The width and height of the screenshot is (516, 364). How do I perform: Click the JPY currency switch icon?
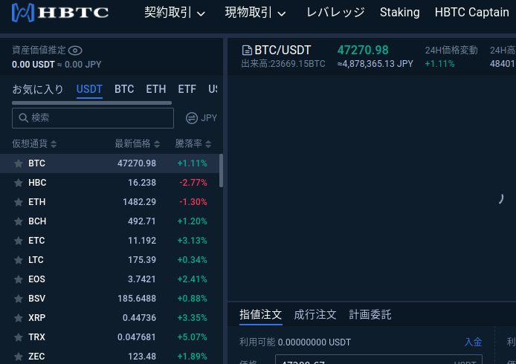click(x=192, y=118)
